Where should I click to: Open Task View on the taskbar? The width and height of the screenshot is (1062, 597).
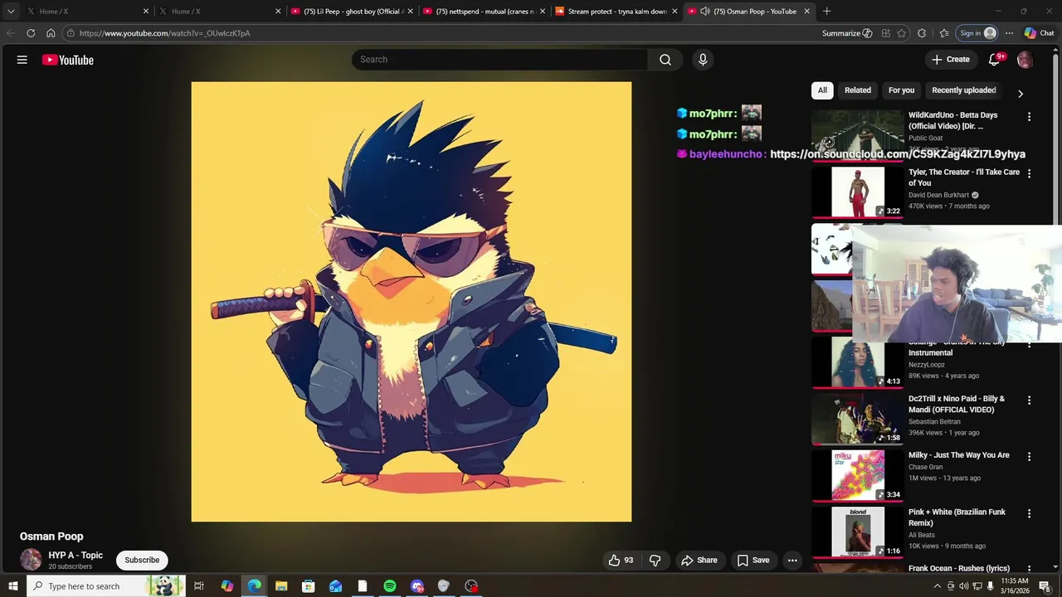tap(199, 586)
